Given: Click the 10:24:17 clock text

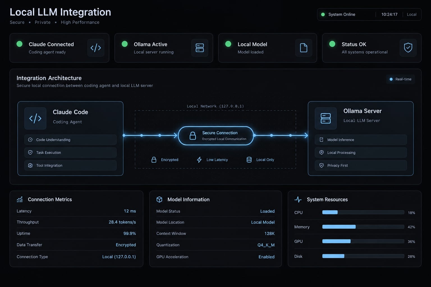Looking at the screenshot, I should (x=389, y=14).
